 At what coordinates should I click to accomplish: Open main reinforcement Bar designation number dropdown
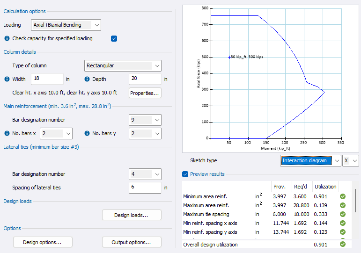point(145,120)
